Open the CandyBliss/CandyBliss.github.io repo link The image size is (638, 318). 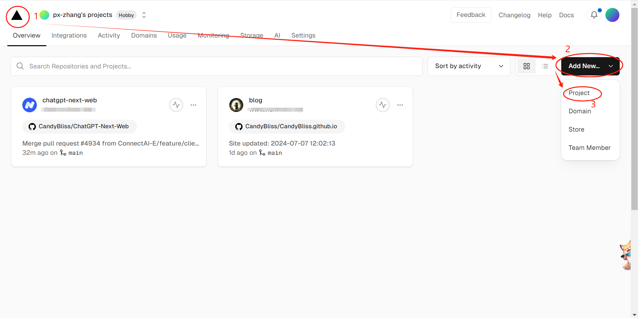(287, 126)
